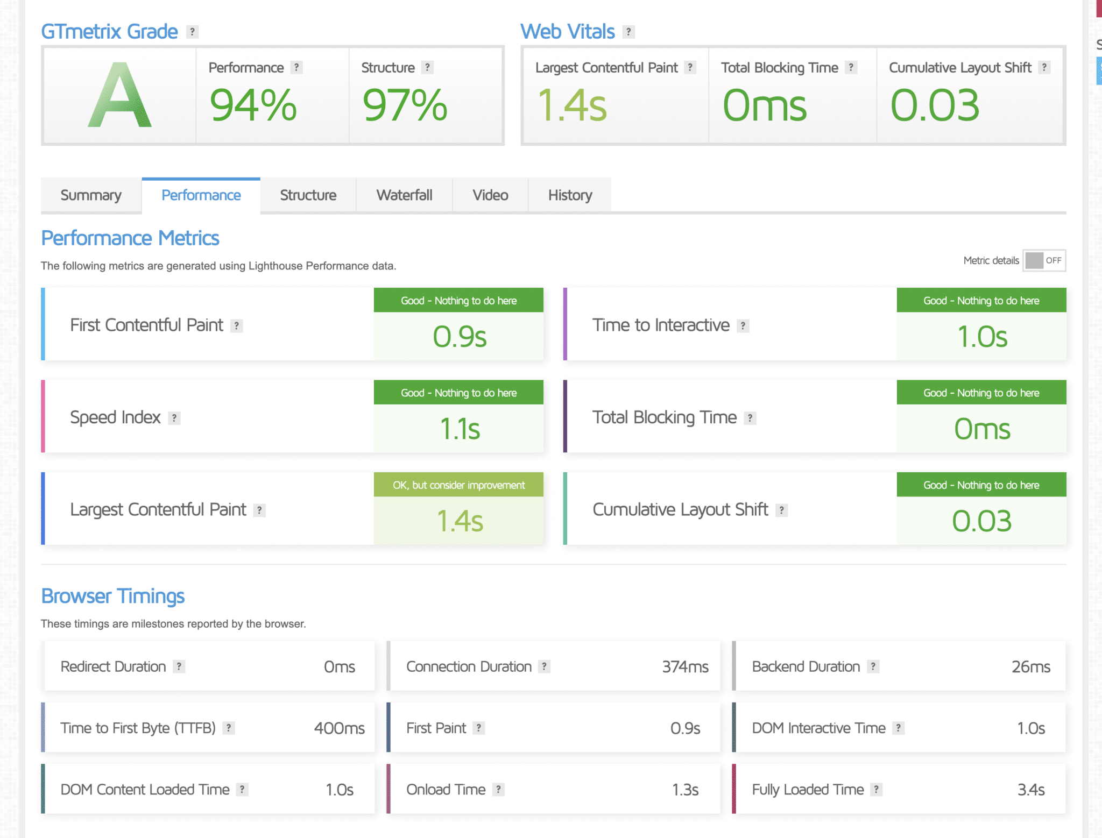Open the Waterfall tab

click(x=404, y=195)
